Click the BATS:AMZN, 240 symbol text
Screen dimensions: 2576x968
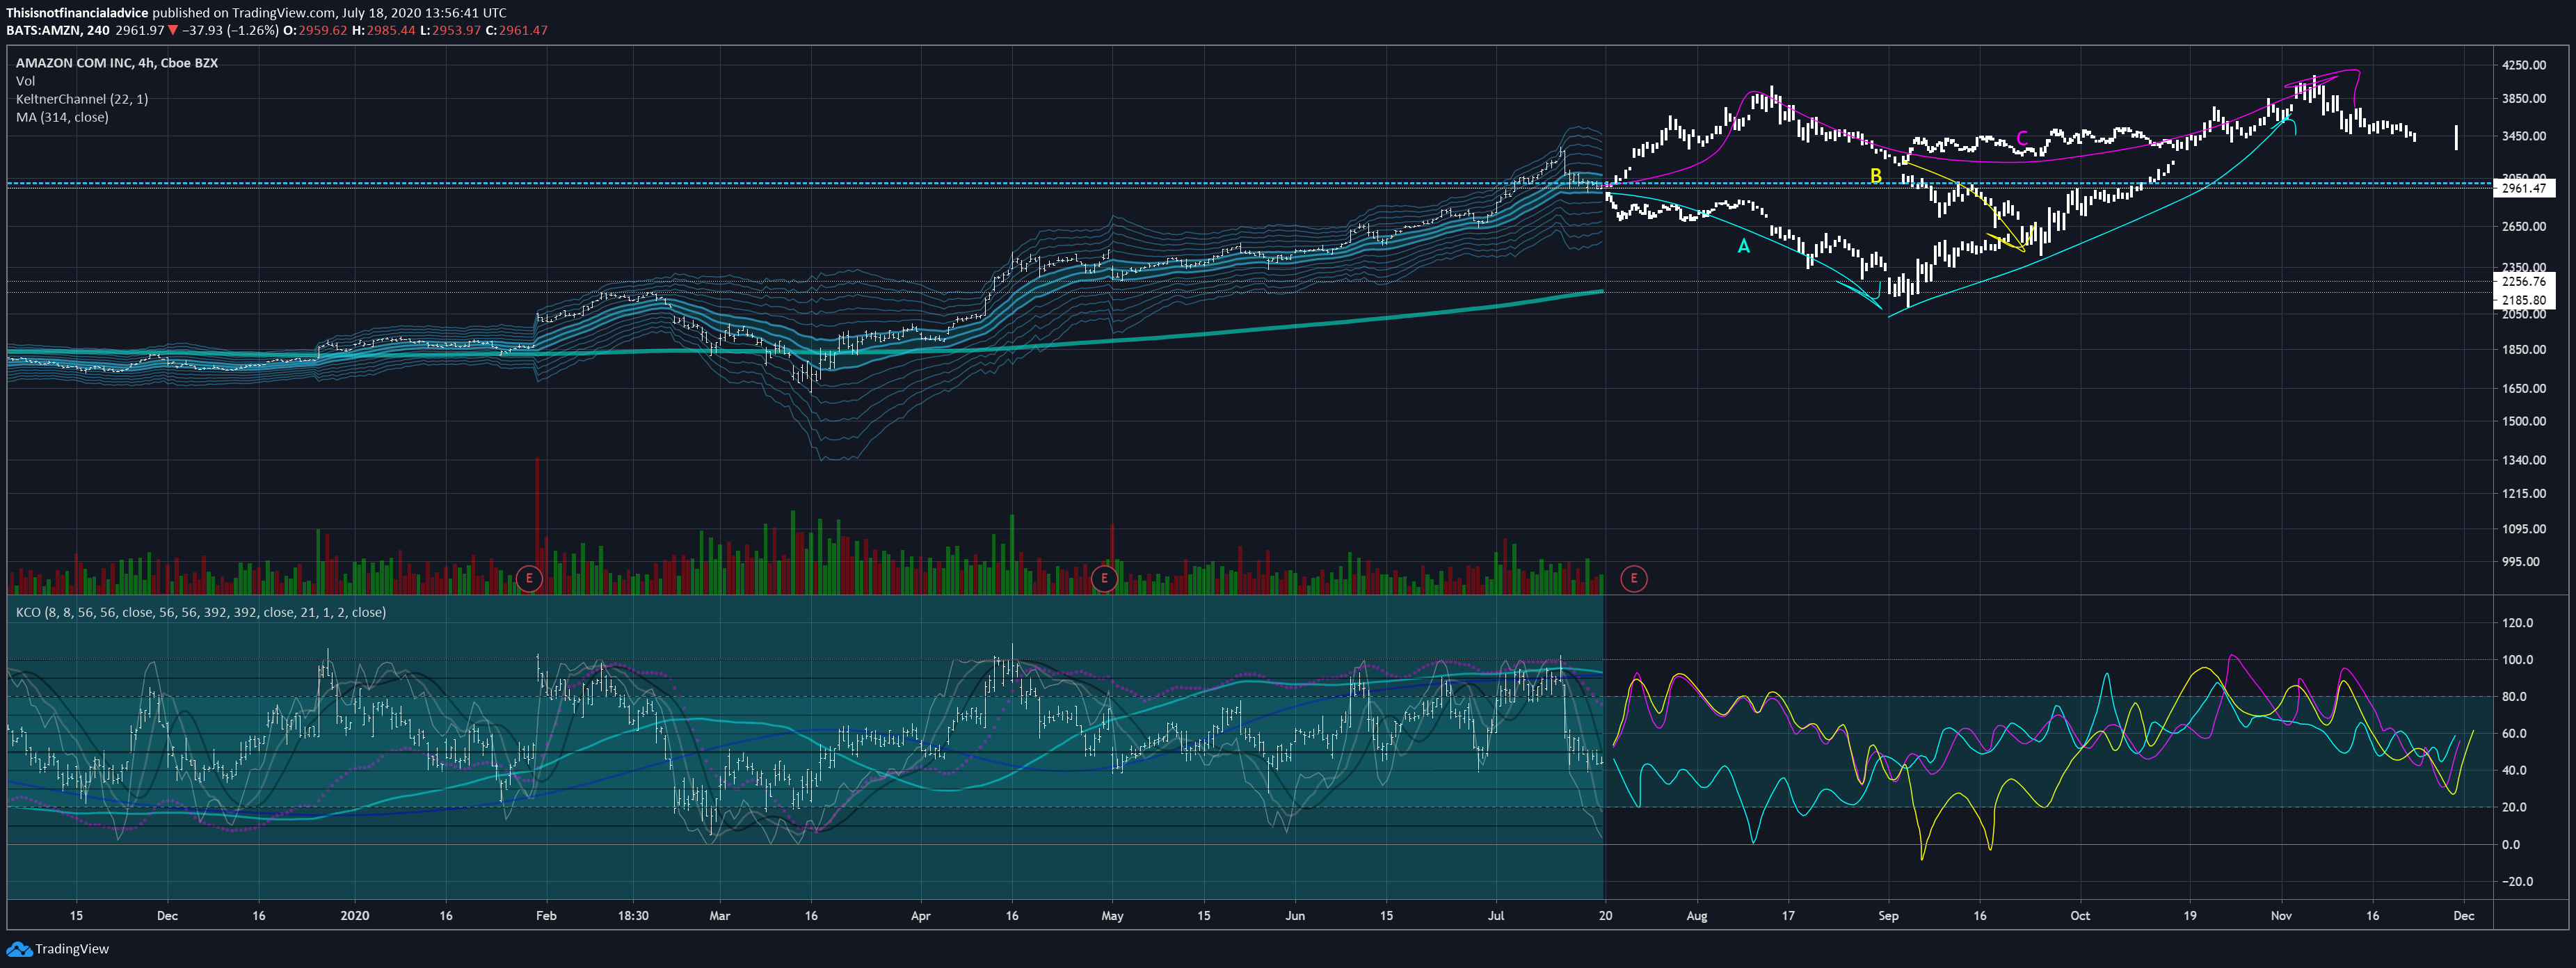pyautogui.click(x=58, y=30)
